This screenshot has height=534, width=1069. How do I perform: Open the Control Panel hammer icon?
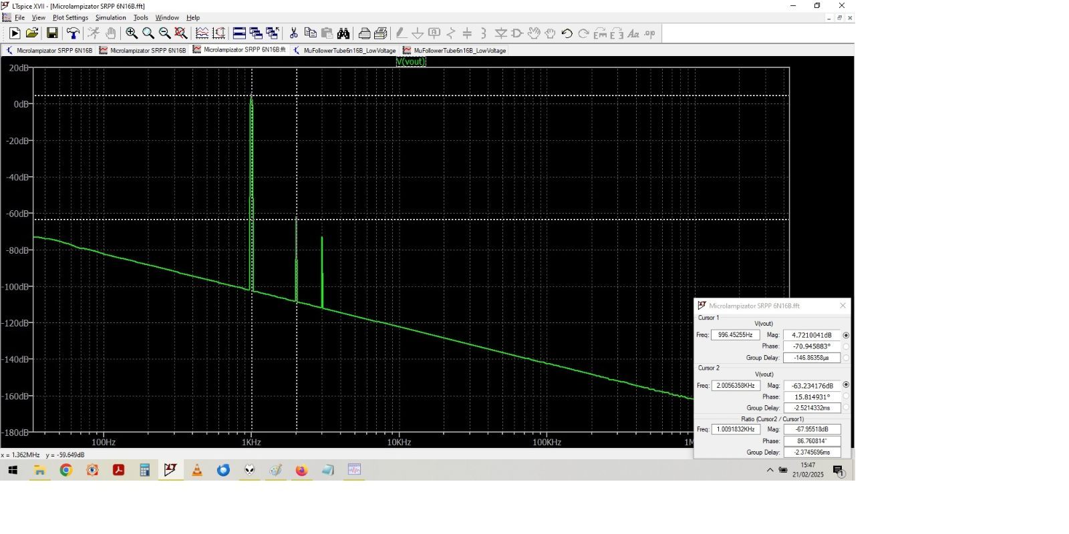coord(73,33)
